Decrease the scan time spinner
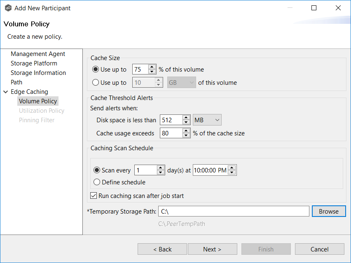 pos(232,172)
